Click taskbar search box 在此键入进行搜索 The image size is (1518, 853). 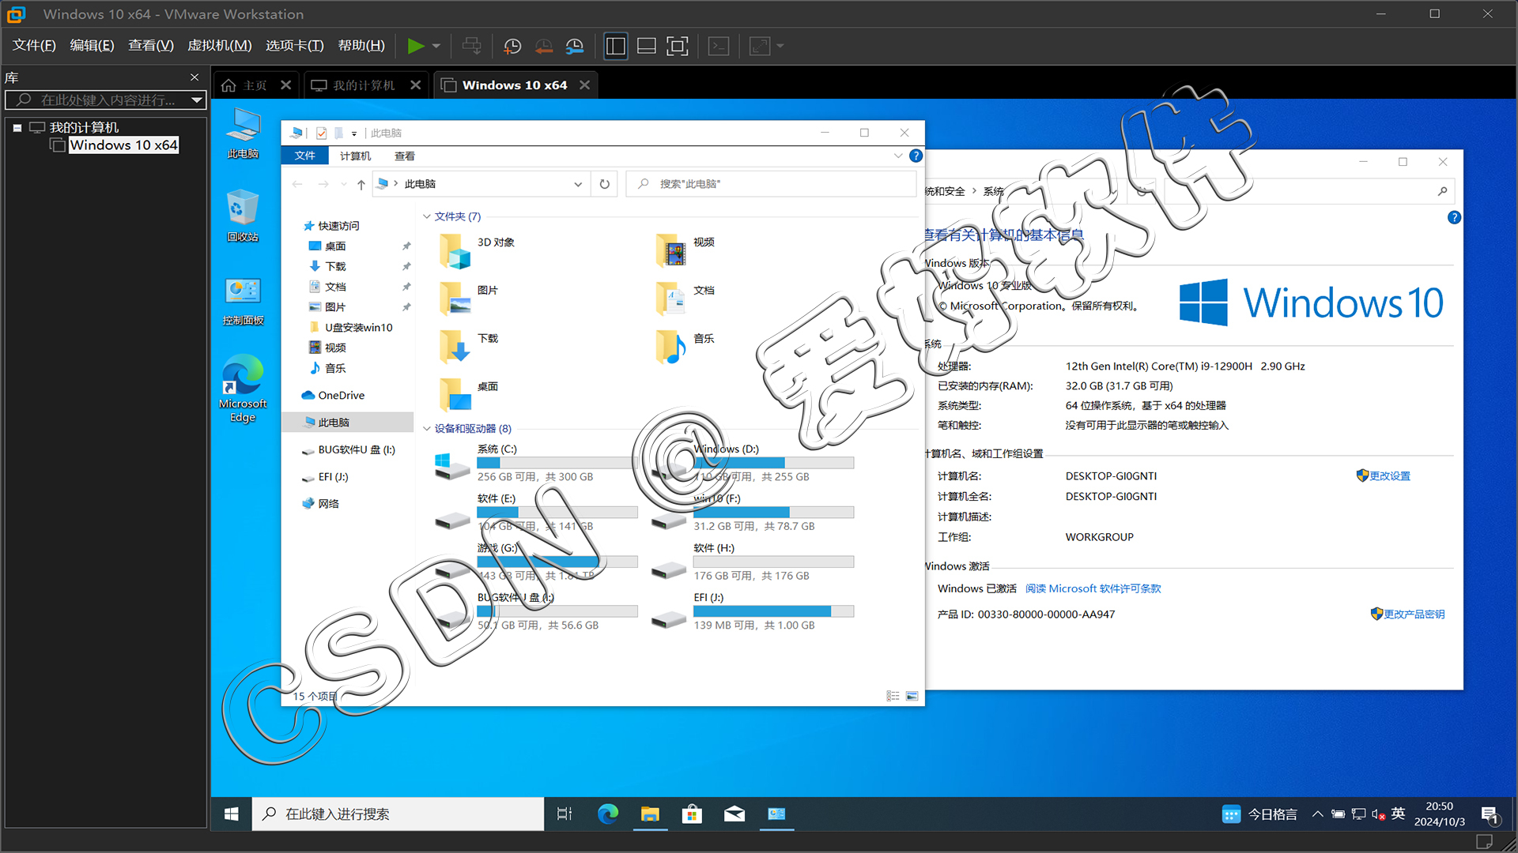click(398, 814)
